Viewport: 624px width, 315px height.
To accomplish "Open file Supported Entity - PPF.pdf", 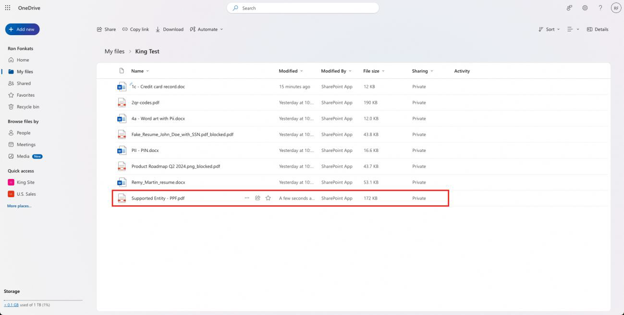I will [158, 198].
